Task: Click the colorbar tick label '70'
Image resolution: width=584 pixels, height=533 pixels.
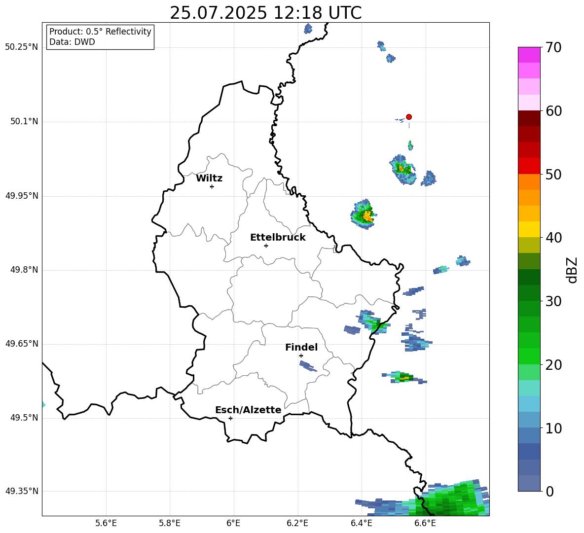Action: (x=553, y=48)
